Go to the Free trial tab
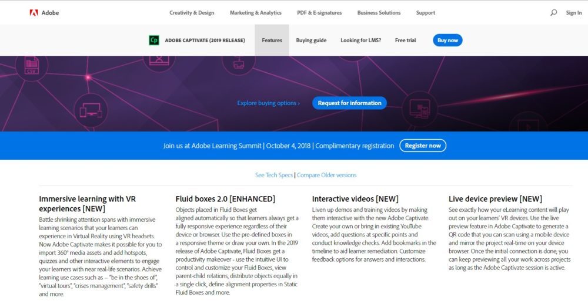 405,40
